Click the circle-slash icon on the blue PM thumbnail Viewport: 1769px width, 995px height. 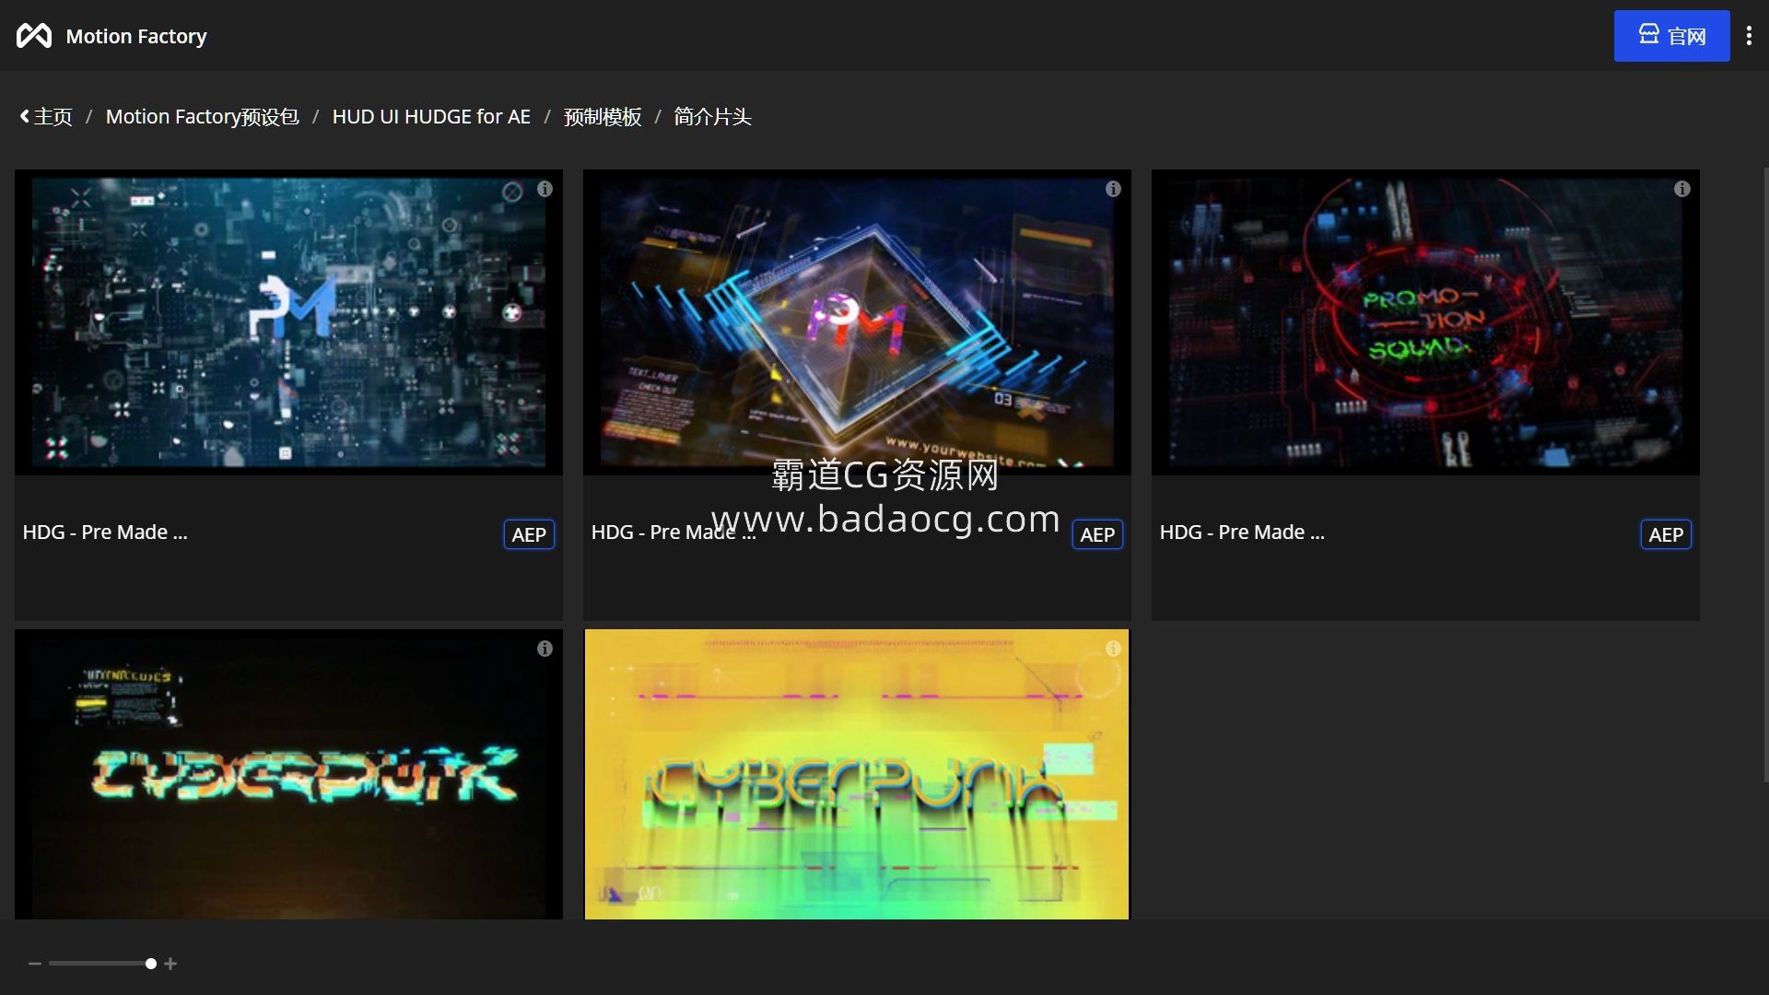coord(512,191)
